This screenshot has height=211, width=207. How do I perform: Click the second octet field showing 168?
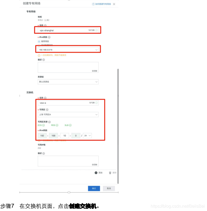tap(53, 136)
